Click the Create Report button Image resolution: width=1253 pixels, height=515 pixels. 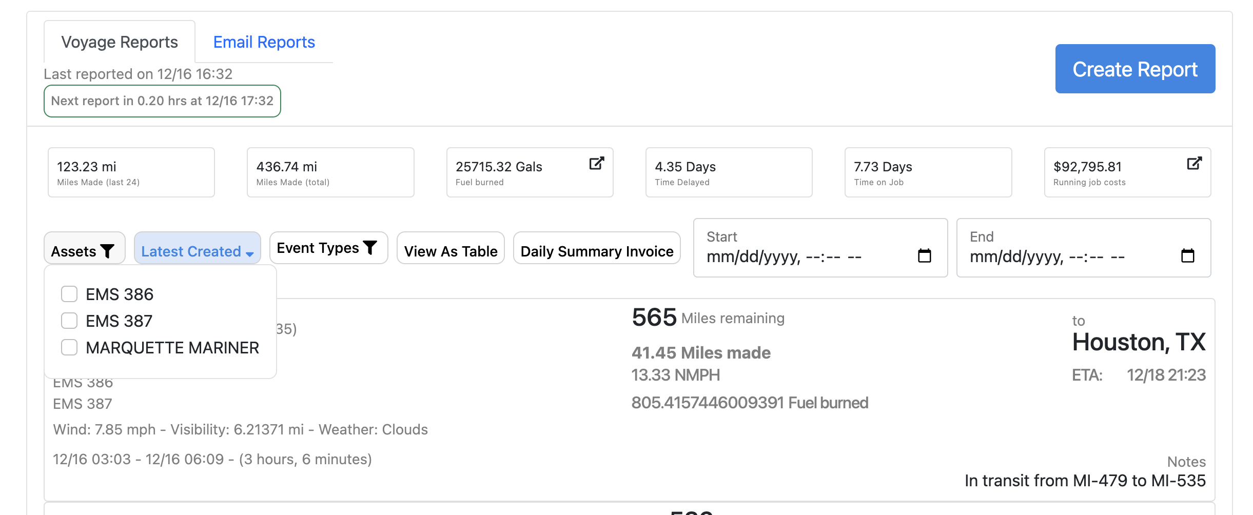(x=1134, y=69)
